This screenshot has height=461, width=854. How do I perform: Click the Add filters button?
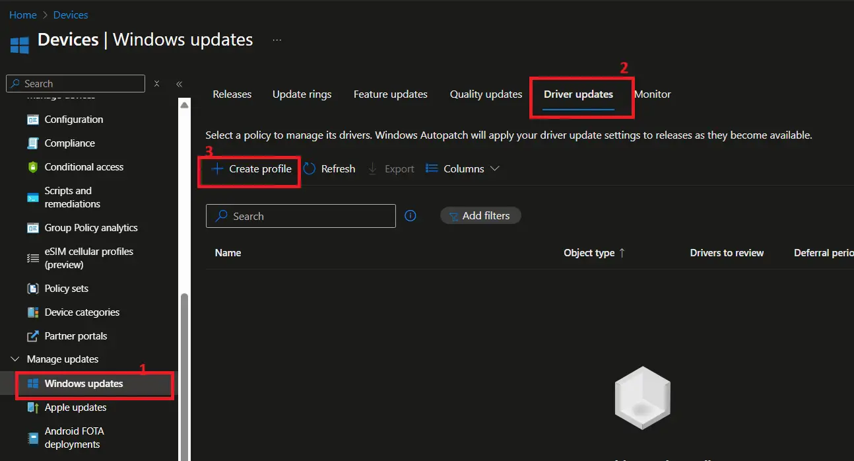[x=480, y=216]
